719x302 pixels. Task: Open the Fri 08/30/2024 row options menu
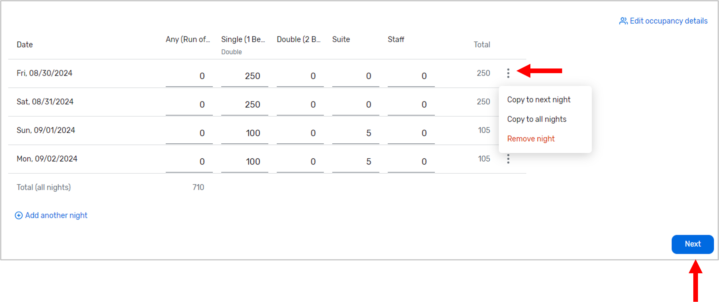click(508, 73)
